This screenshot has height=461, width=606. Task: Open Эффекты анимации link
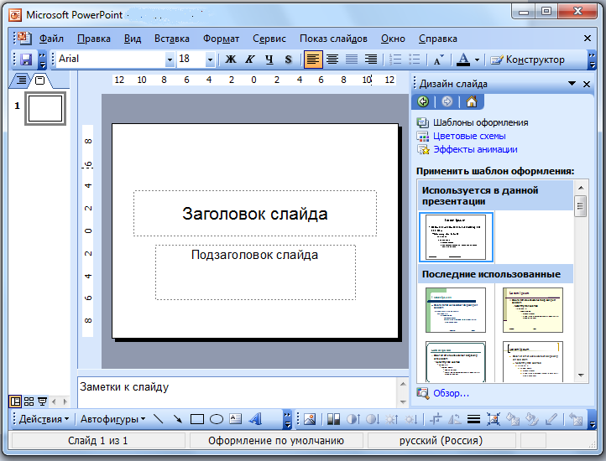pyautogui.click(x=475, y=149)
